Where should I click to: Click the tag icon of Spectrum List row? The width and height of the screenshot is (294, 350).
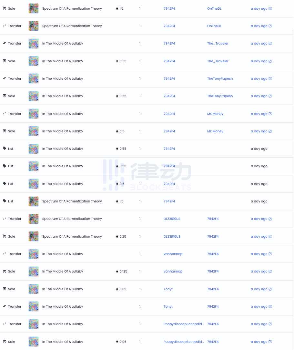click(x=4, y=201)
